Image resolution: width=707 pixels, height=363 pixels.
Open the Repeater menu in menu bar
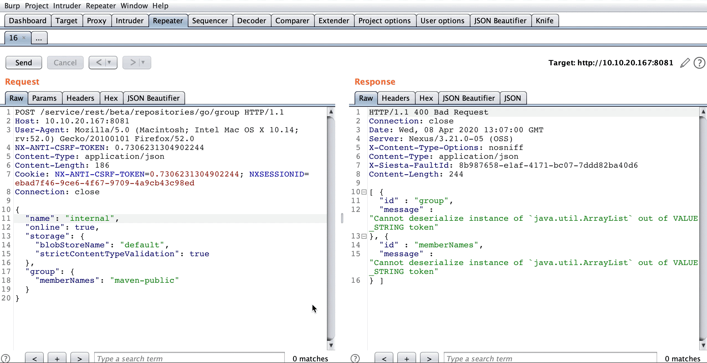101,6
